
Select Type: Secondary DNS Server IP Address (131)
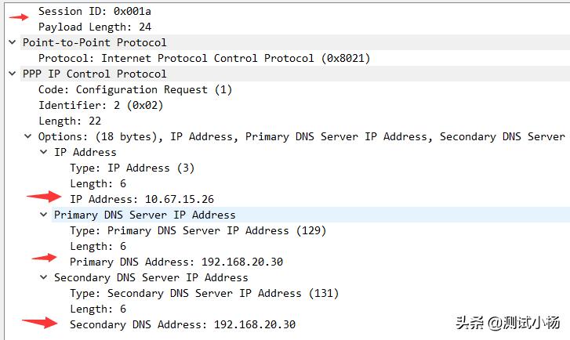pos(204,293)
